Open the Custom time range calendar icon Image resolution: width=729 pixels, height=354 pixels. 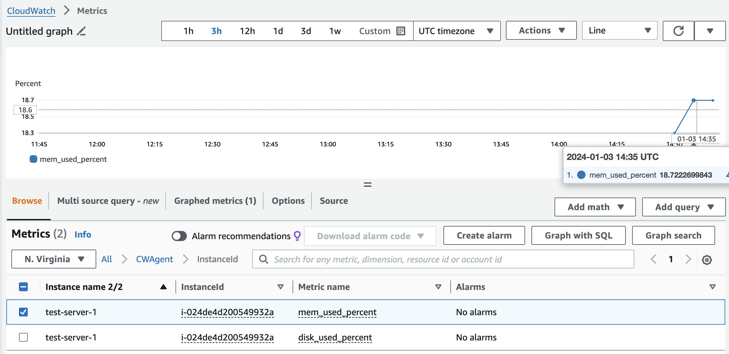click(401, 31)
